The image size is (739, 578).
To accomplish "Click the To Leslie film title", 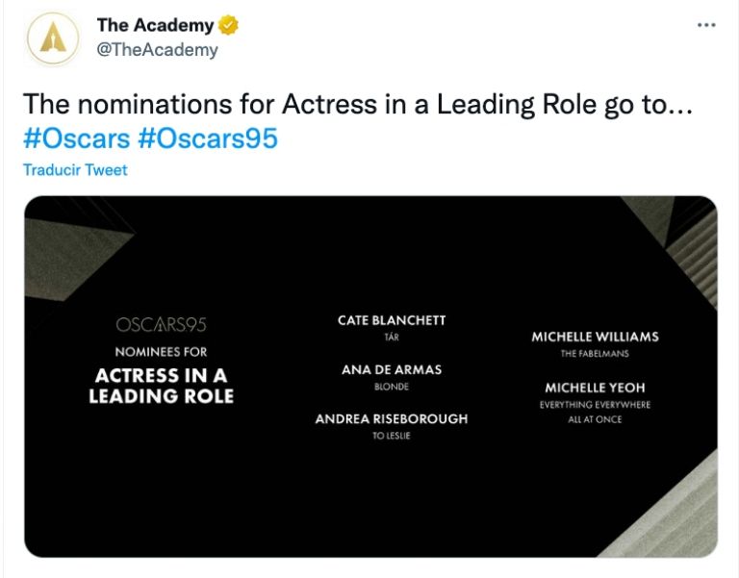I will tap(392, 436).
